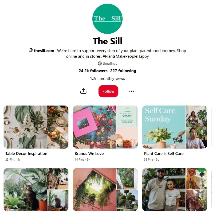
Task: Click the share profile upload icon
Action: pyautogui.click(x=83, y=91)
